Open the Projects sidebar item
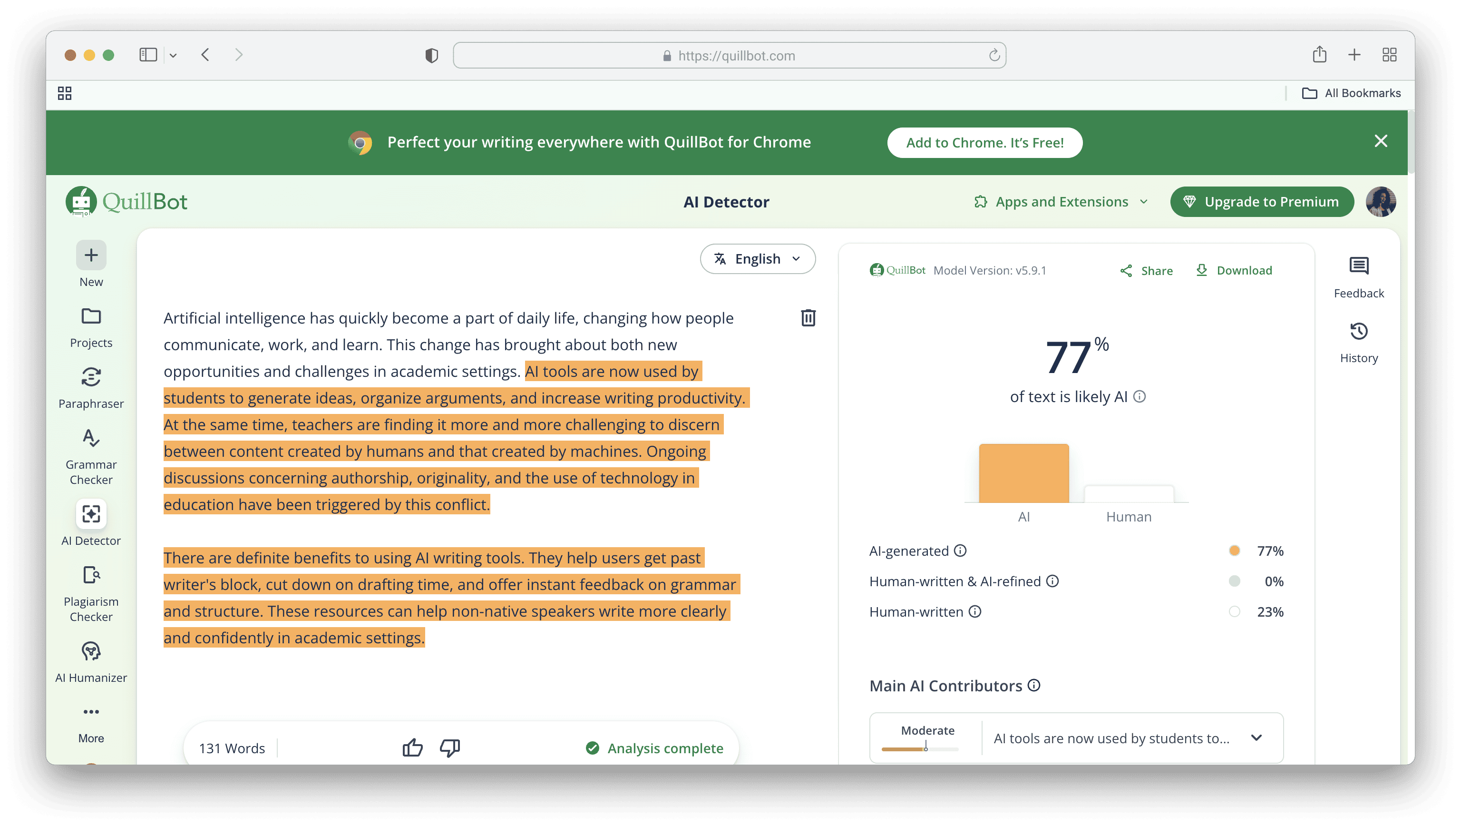The image size is (1461, 826). [x=91, y=327]
